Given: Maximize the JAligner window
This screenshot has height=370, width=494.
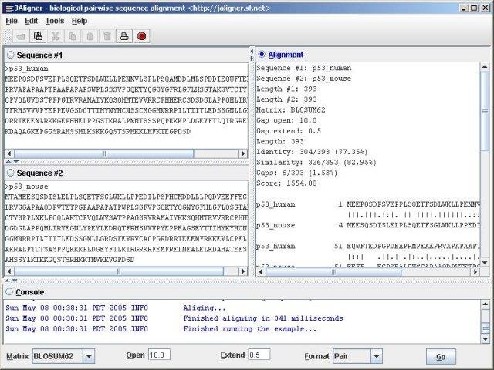Looking at the screenshot, I should (x=474, y=8).
